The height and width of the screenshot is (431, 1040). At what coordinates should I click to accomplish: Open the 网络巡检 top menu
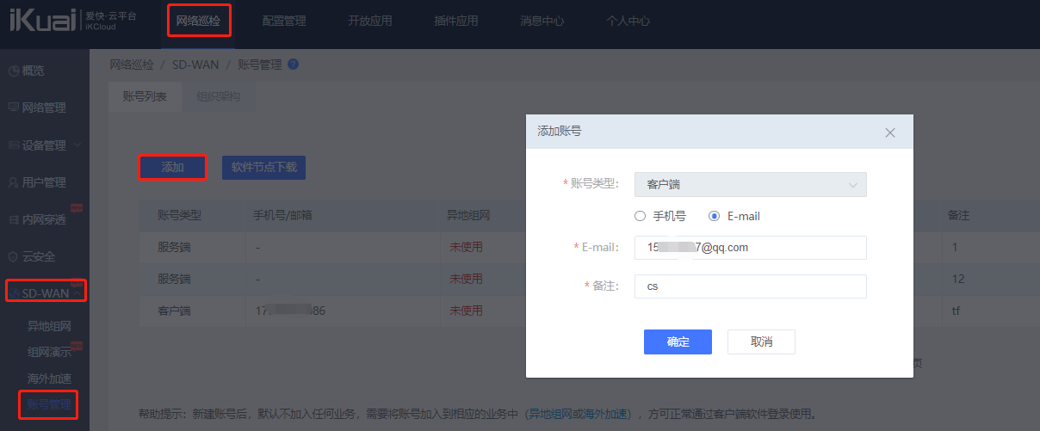click(x=198, y=22)
